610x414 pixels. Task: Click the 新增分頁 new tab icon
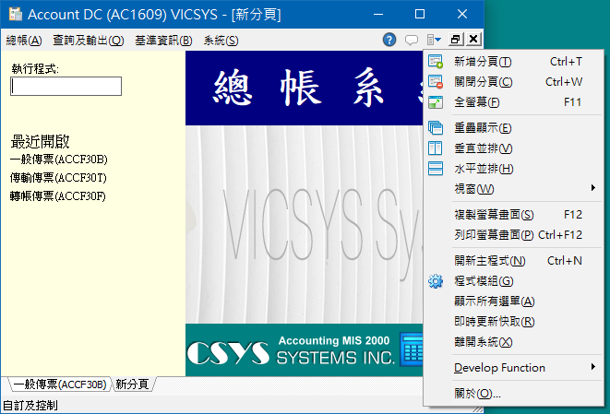pyautogui.click(x=436, y=62)
